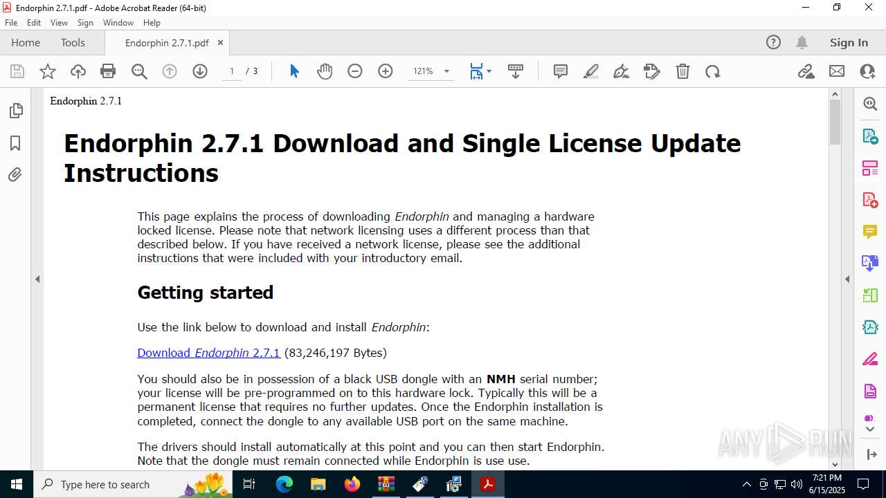Close the Endorphin 2.7.1.pdf tab
Viewport: 886px width, 498px height.
pyautogui.click(x=220, y=42)
